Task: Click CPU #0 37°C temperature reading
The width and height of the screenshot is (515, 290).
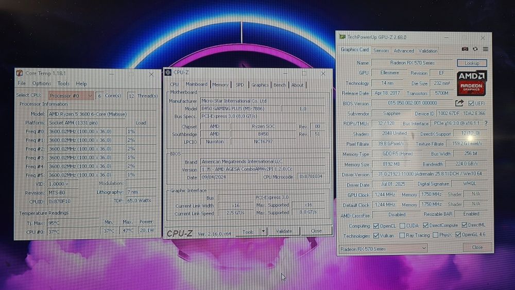Action: [x=73, y=232]
